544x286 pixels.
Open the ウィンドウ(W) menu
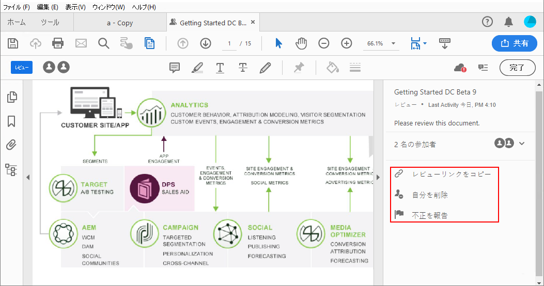pos(108,7)
